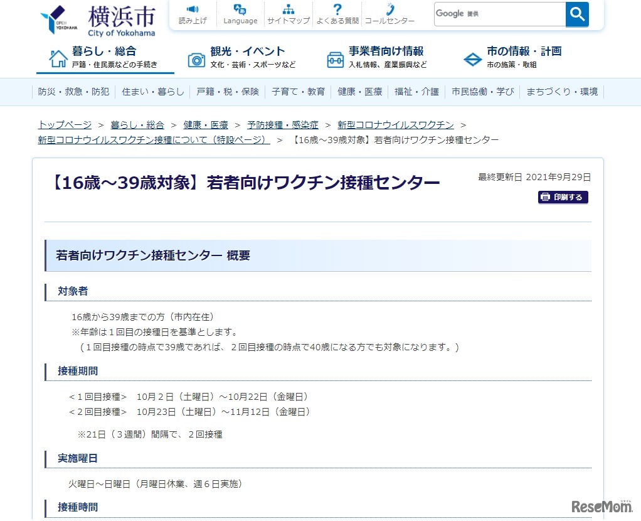
Task: Open 予防接種・感染症 breadcrumb link
Action: (282, 125)
